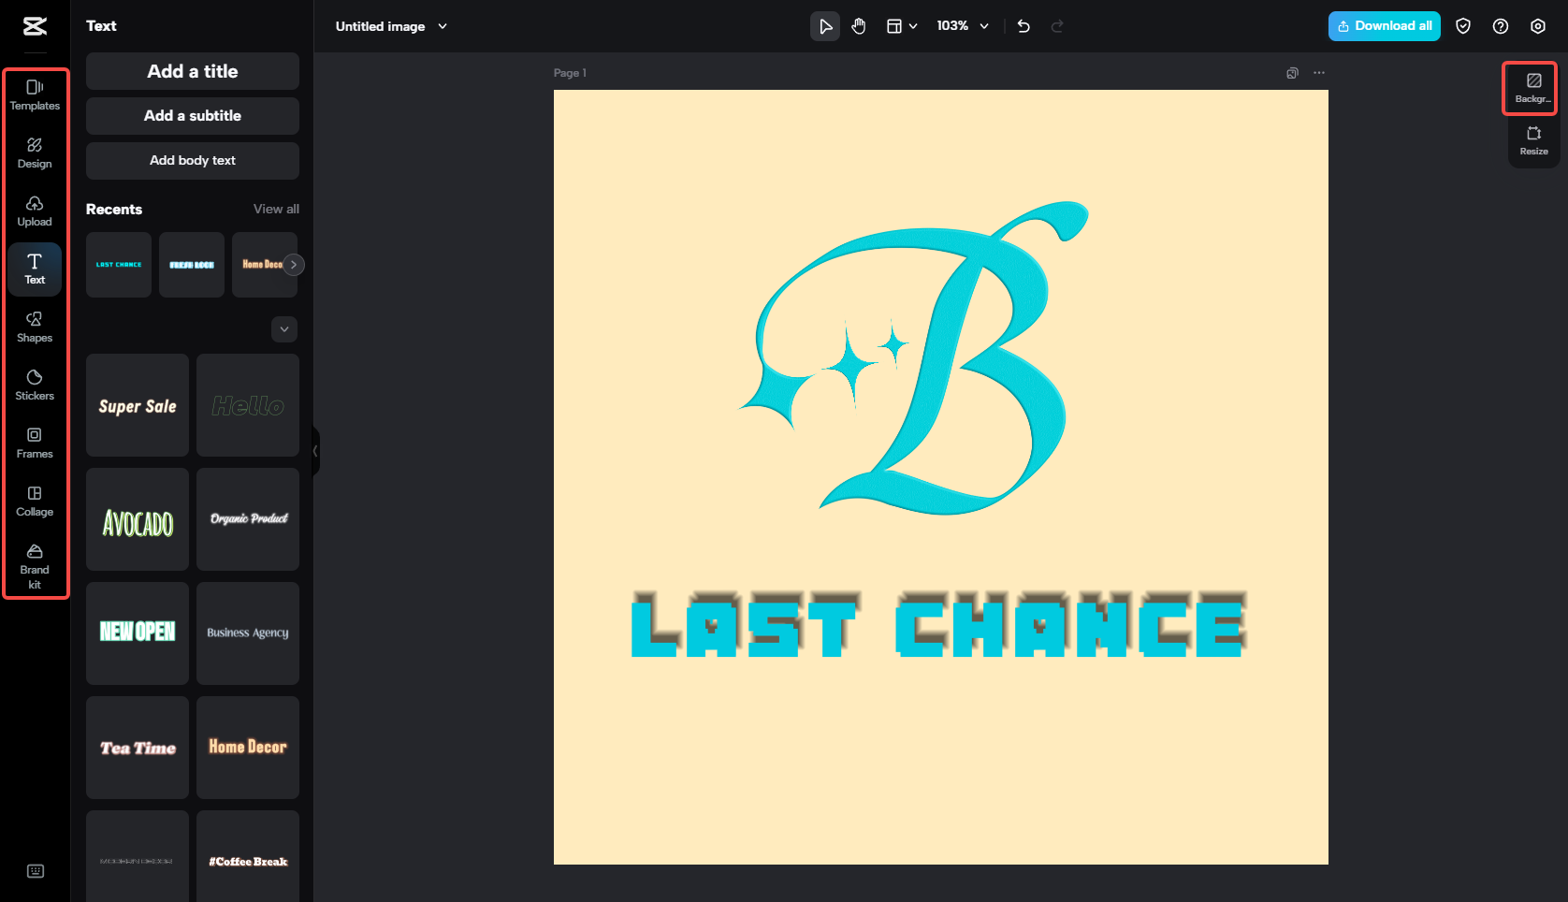Screen dimensions: 1568x902
Task: Open the Upload panel
Action: 35,211
